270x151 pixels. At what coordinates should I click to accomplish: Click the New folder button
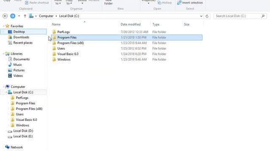108,3
